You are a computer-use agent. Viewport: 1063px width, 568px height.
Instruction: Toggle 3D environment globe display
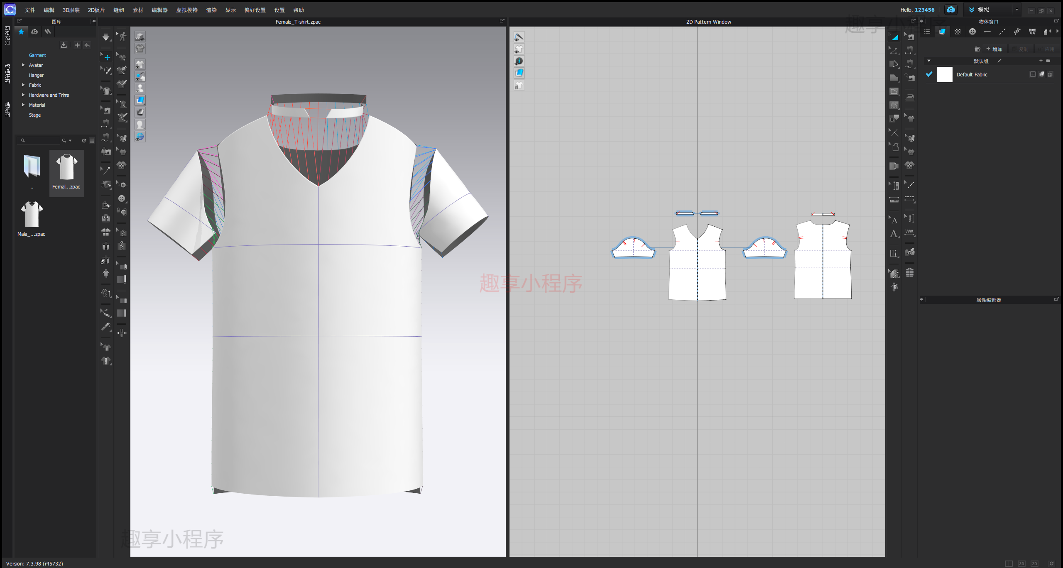point(140,136)
